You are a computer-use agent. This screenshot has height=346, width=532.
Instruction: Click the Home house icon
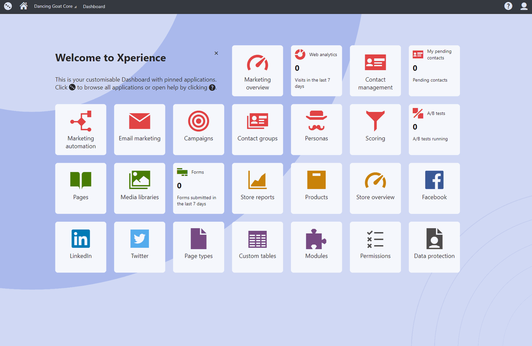pyautogui.click(x=24, y=6)
